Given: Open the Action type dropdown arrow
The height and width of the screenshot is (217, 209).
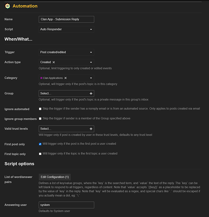Looking at the screenshot, I should (91, 62).
